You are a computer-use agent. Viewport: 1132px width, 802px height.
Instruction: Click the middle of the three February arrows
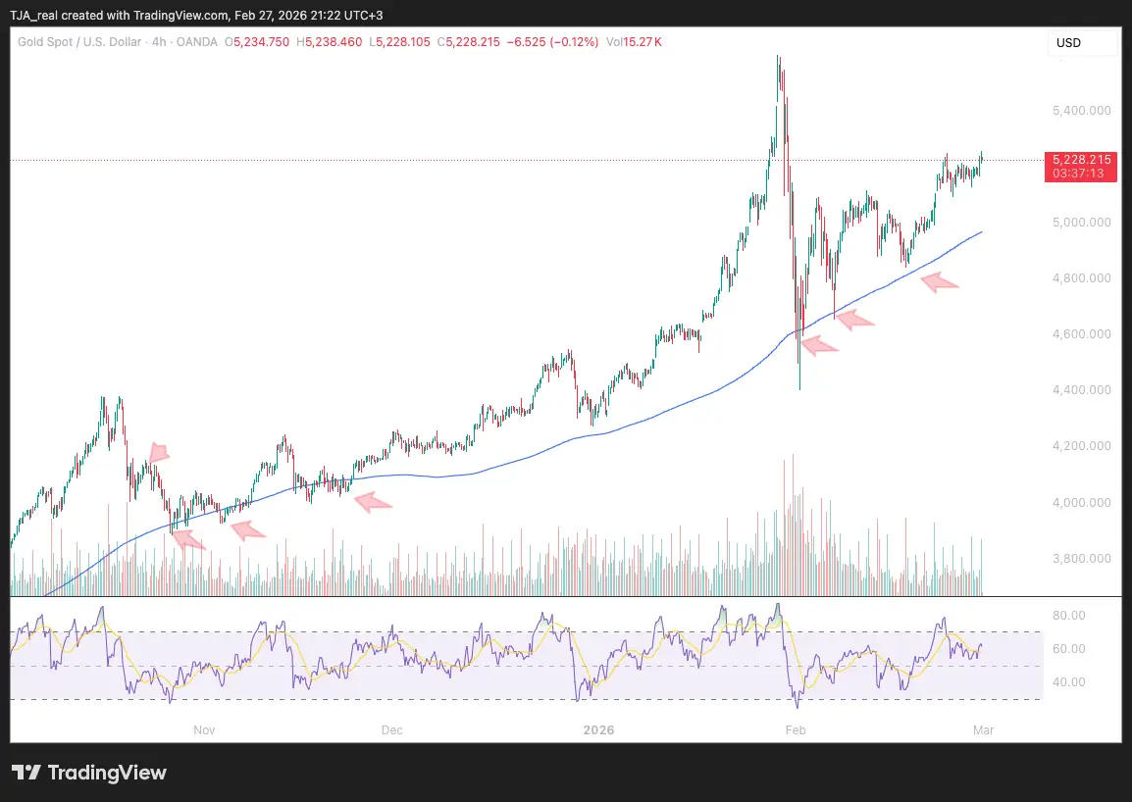point(853,319)
